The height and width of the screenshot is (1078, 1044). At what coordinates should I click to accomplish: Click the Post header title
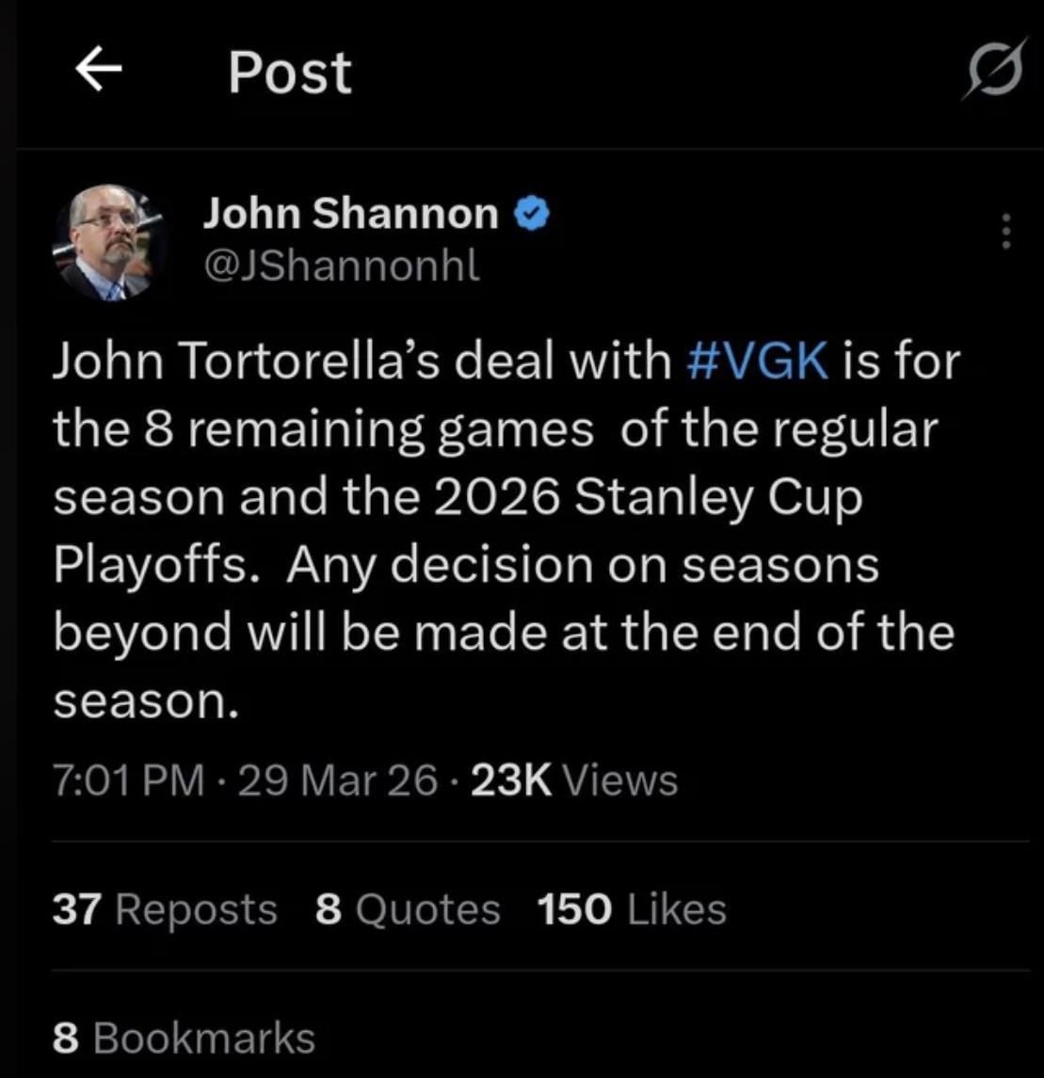(290, 72)
